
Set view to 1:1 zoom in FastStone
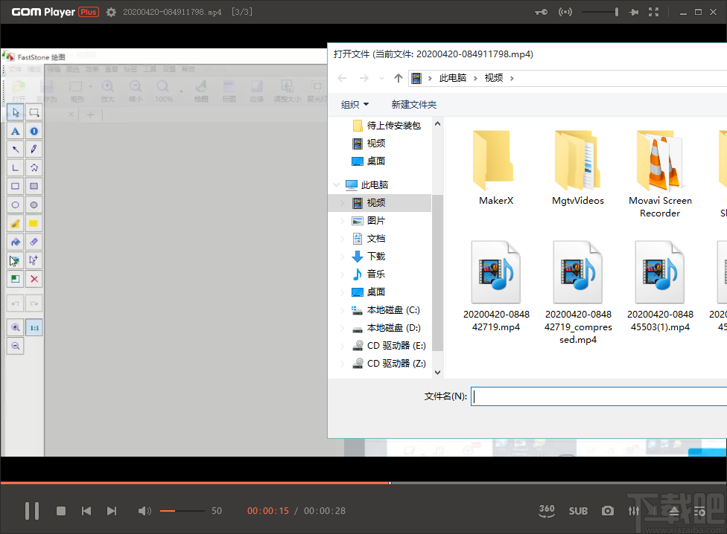(x=34, y=327)
